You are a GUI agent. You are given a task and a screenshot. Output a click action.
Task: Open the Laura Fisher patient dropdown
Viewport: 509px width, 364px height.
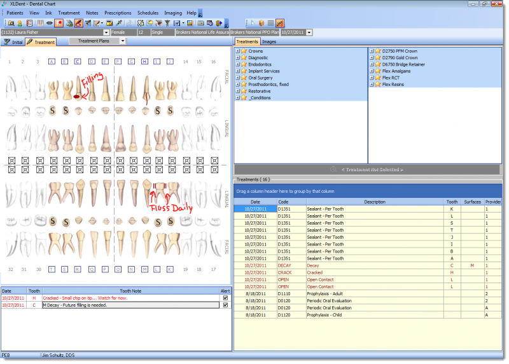tap(106, 32)
